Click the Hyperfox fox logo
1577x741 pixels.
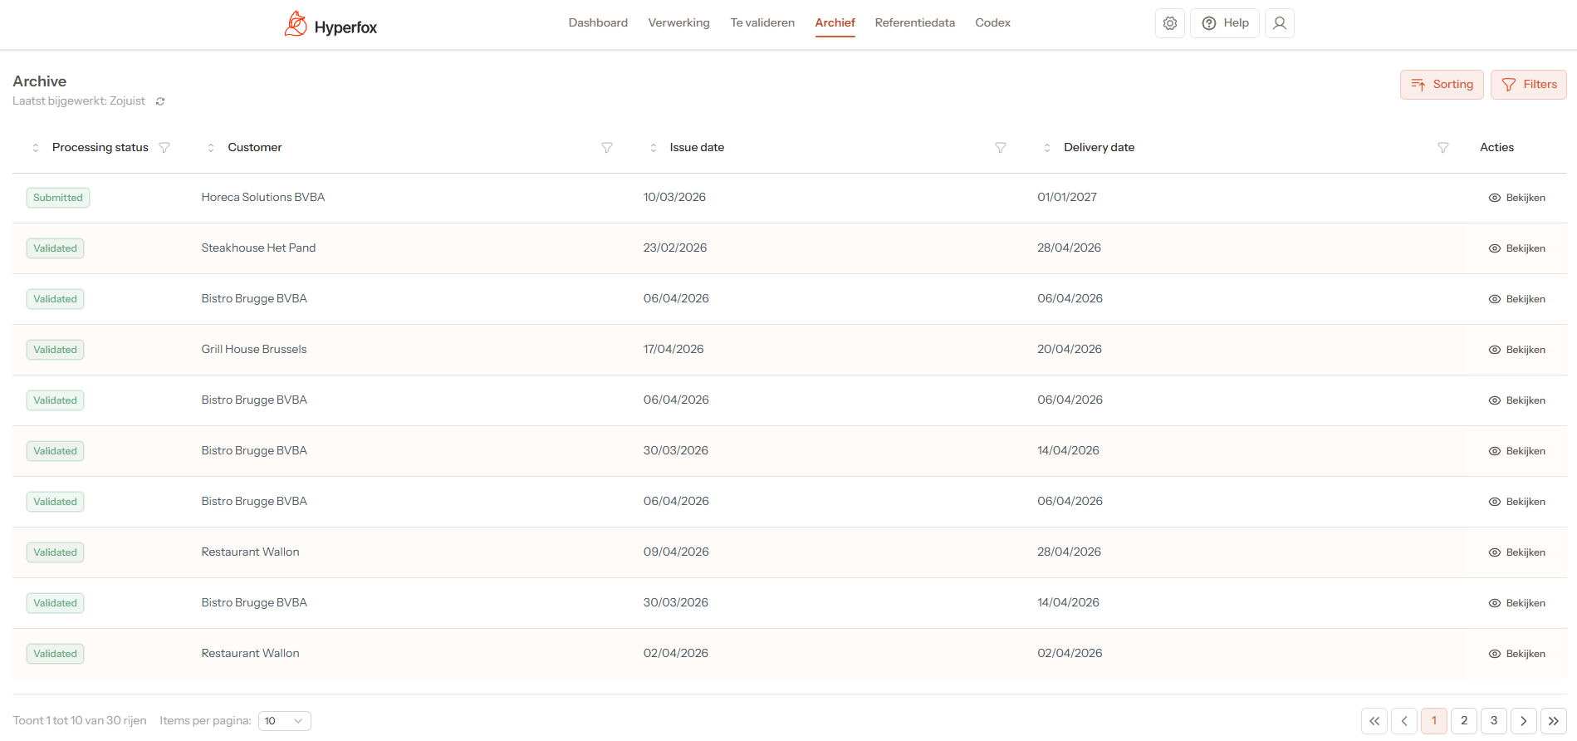pos(296,24)
